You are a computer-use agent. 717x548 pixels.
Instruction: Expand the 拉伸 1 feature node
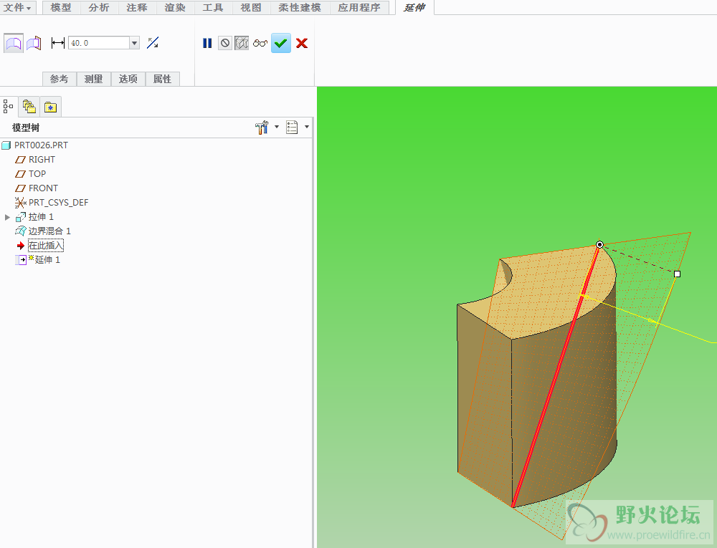click(x=7, y=217)
